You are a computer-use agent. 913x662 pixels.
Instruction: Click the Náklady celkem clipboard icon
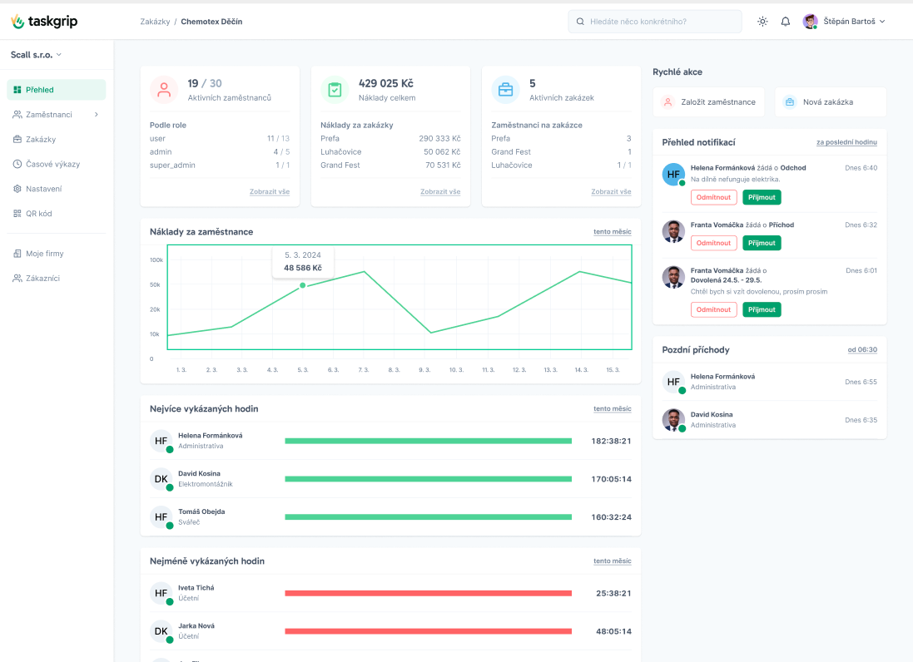pyautogui.click(x=335, y=90)
